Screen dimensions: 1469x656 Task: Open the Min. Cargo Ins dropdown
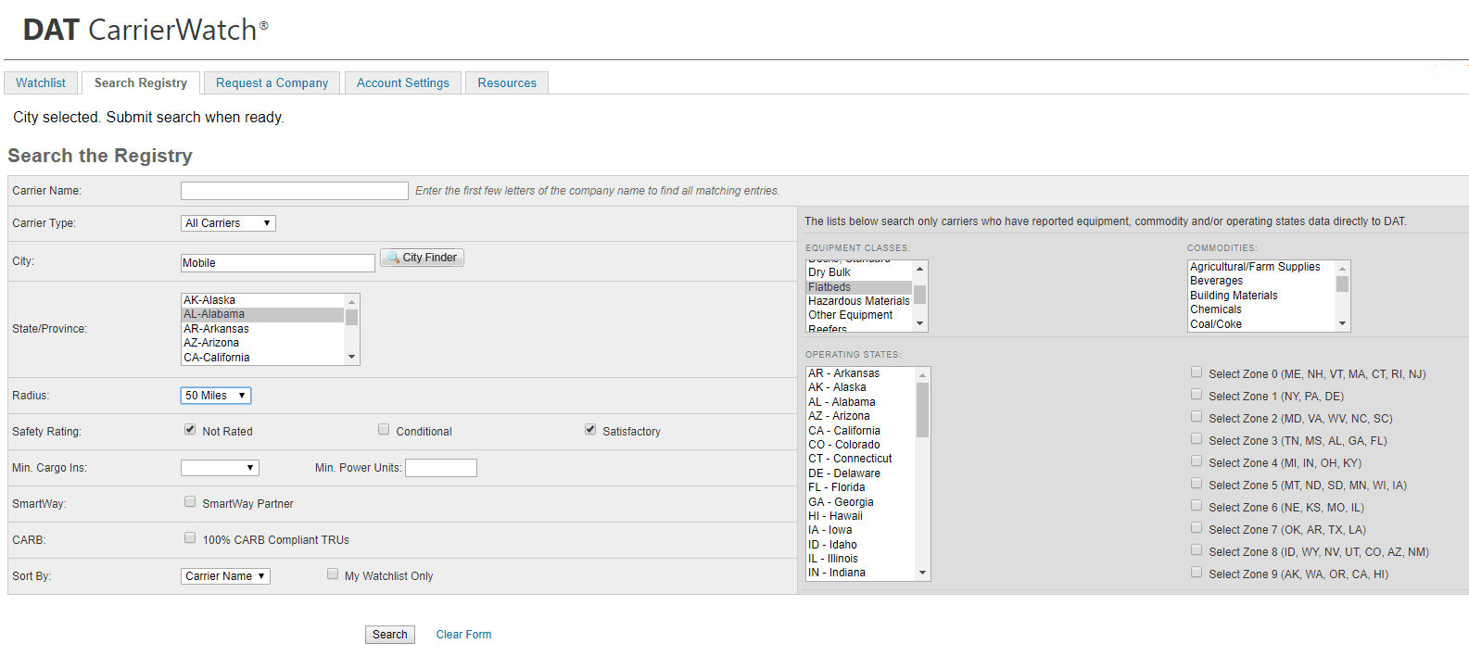tap(220, 468)
